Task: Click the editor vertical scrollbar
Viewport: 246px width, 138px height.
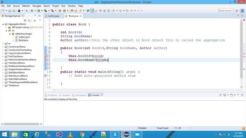Action: [241, 50]
